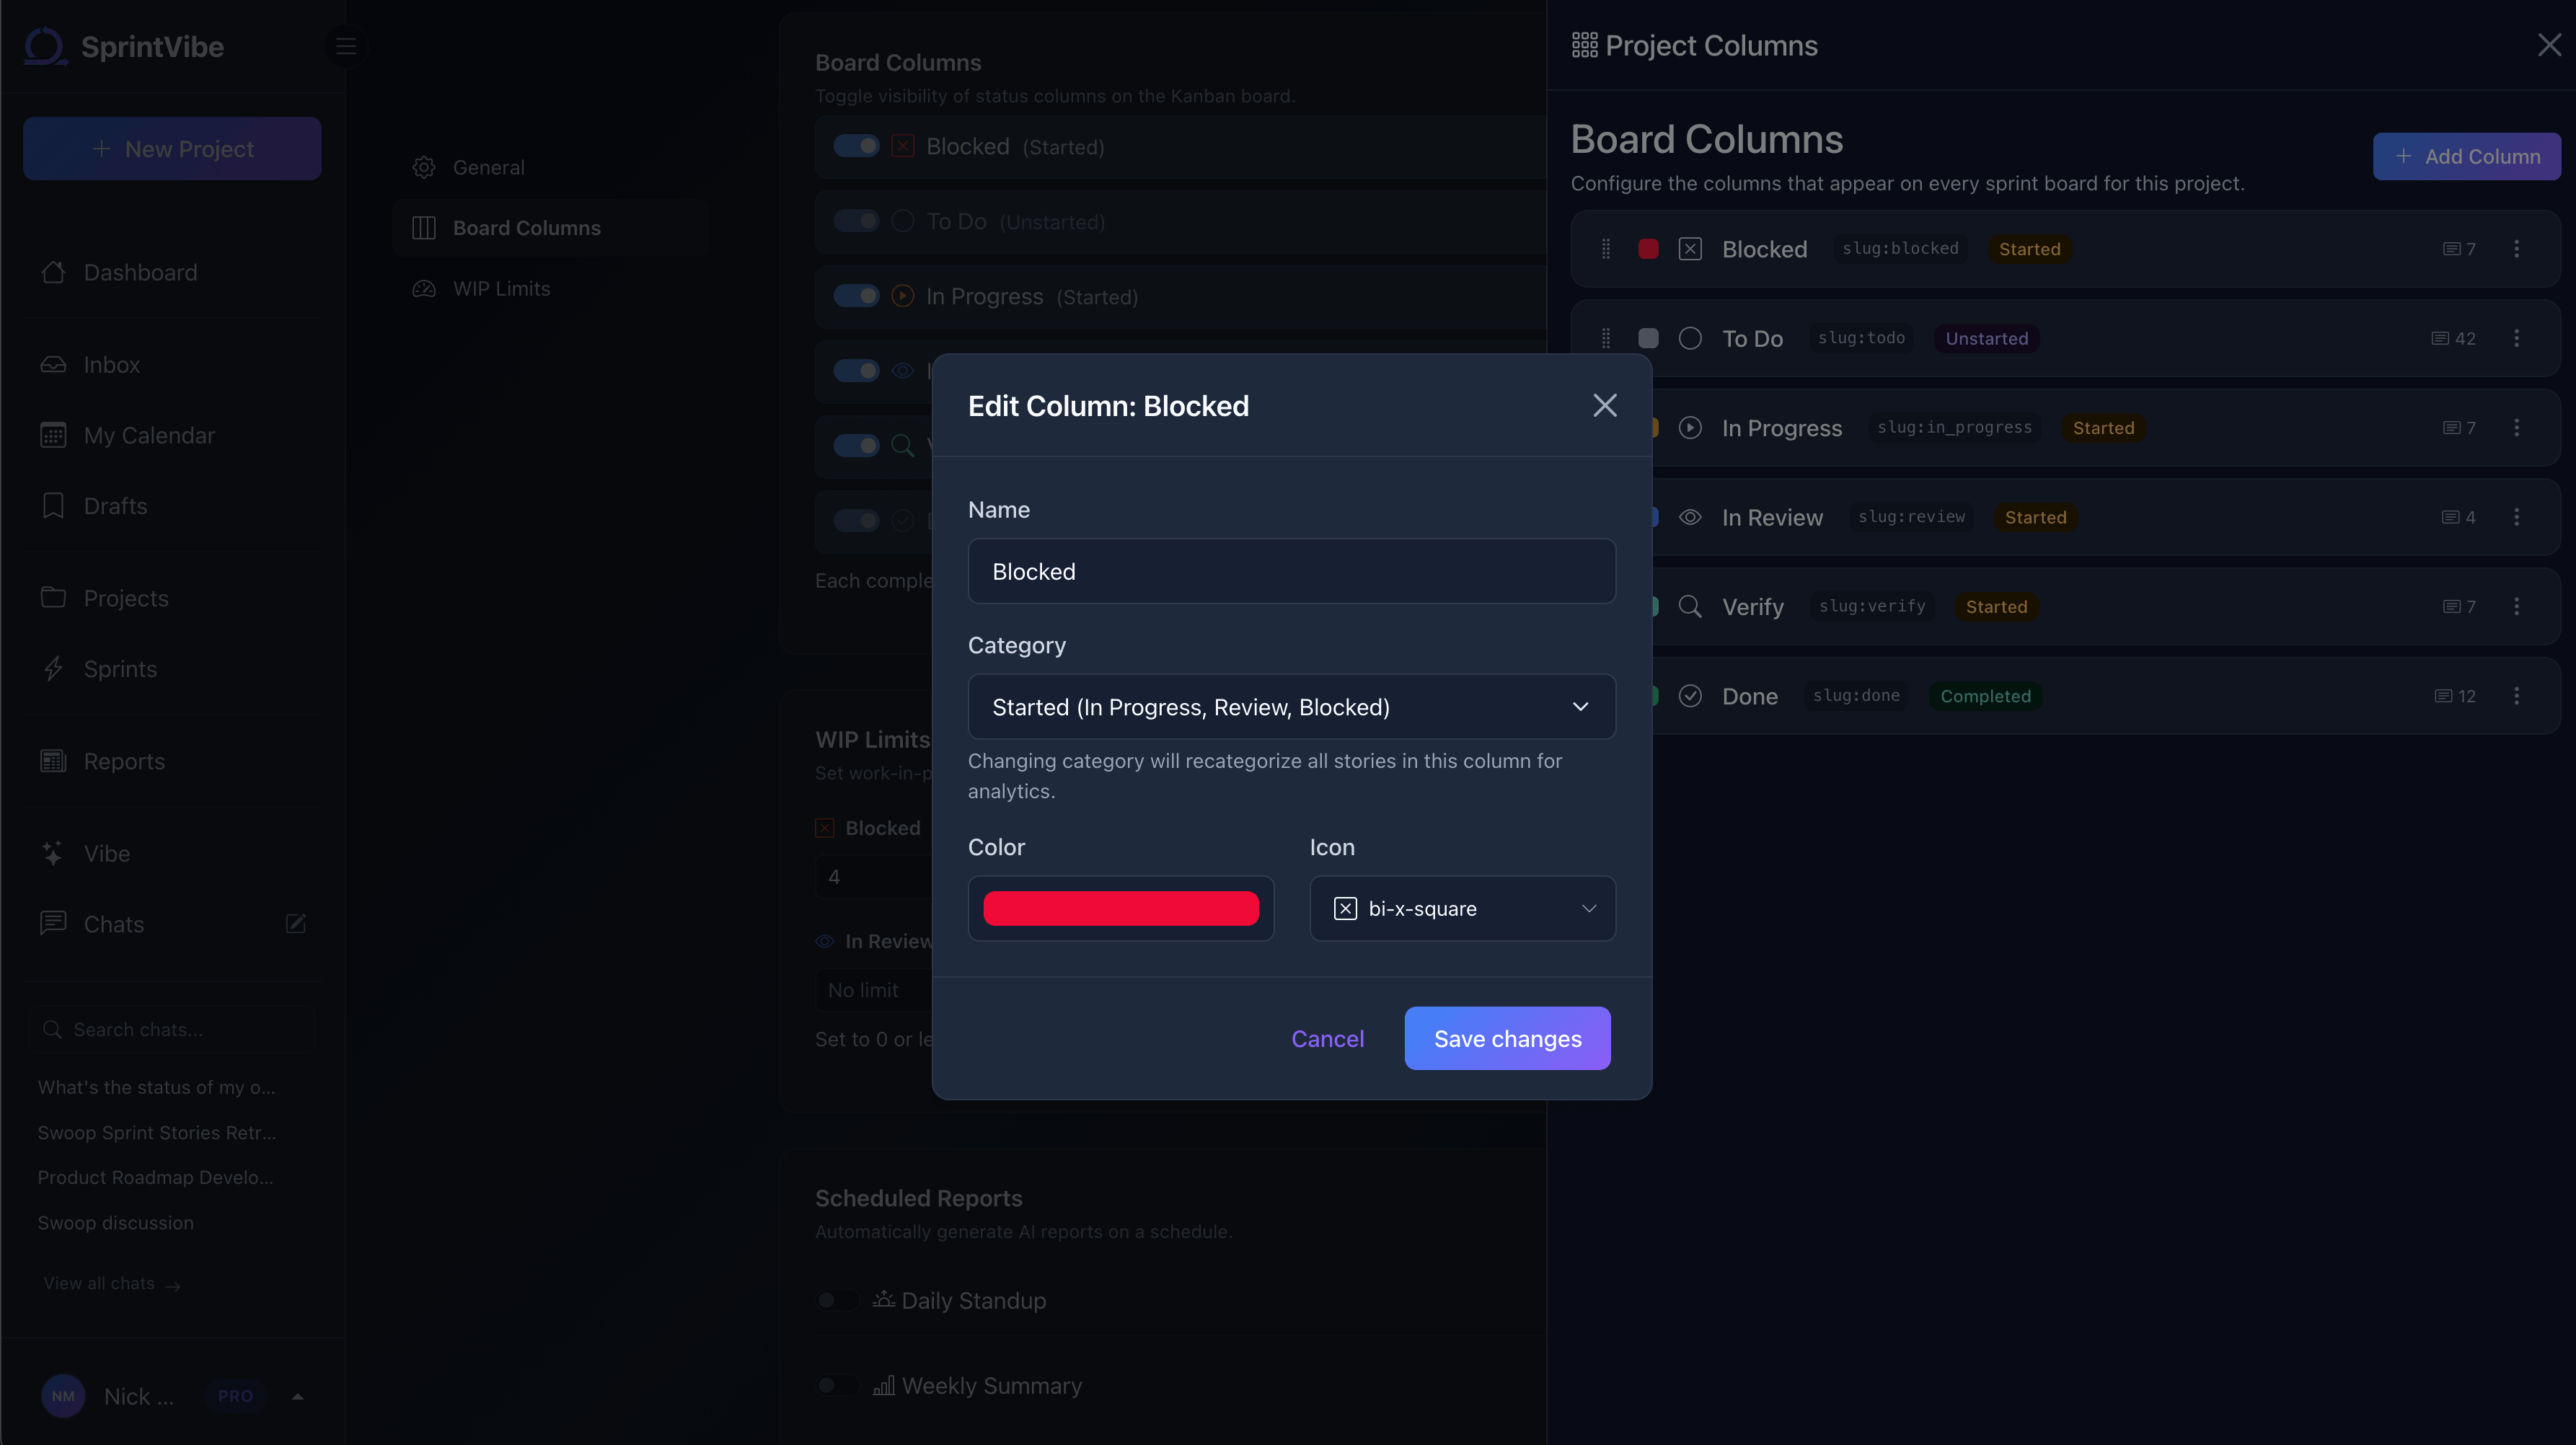Open In Progress row three-dot menu
The width and height of the screenshot is (2576, 1445).
[2517, 428]
